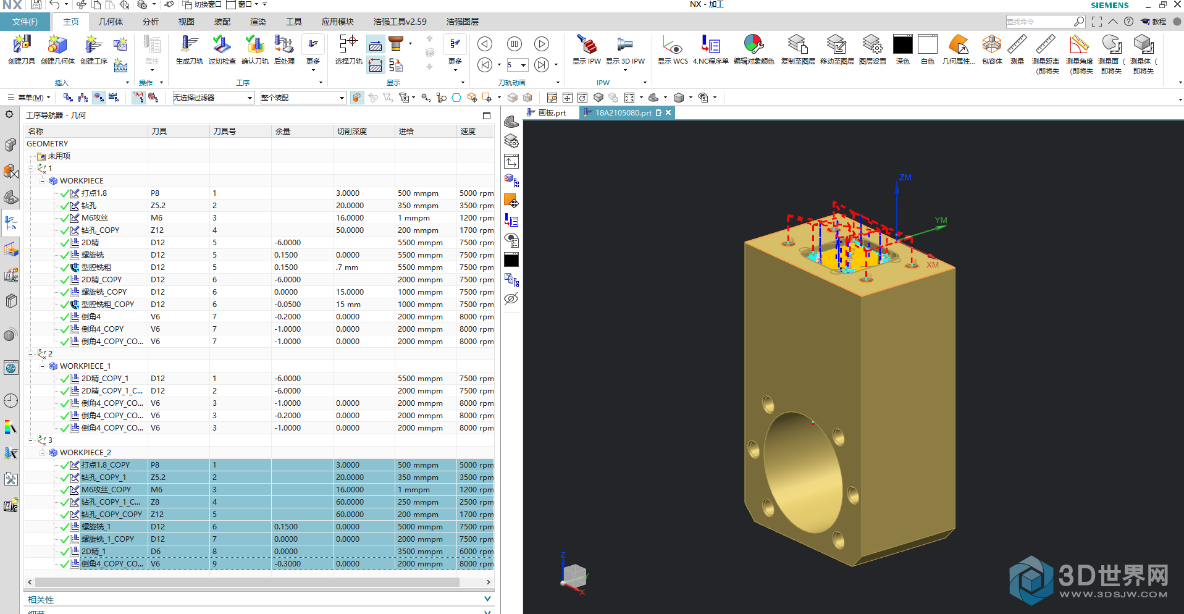Collapse geometry group 1 tree node
Viewport: 1184px width, 614px height.
point(31,169)
